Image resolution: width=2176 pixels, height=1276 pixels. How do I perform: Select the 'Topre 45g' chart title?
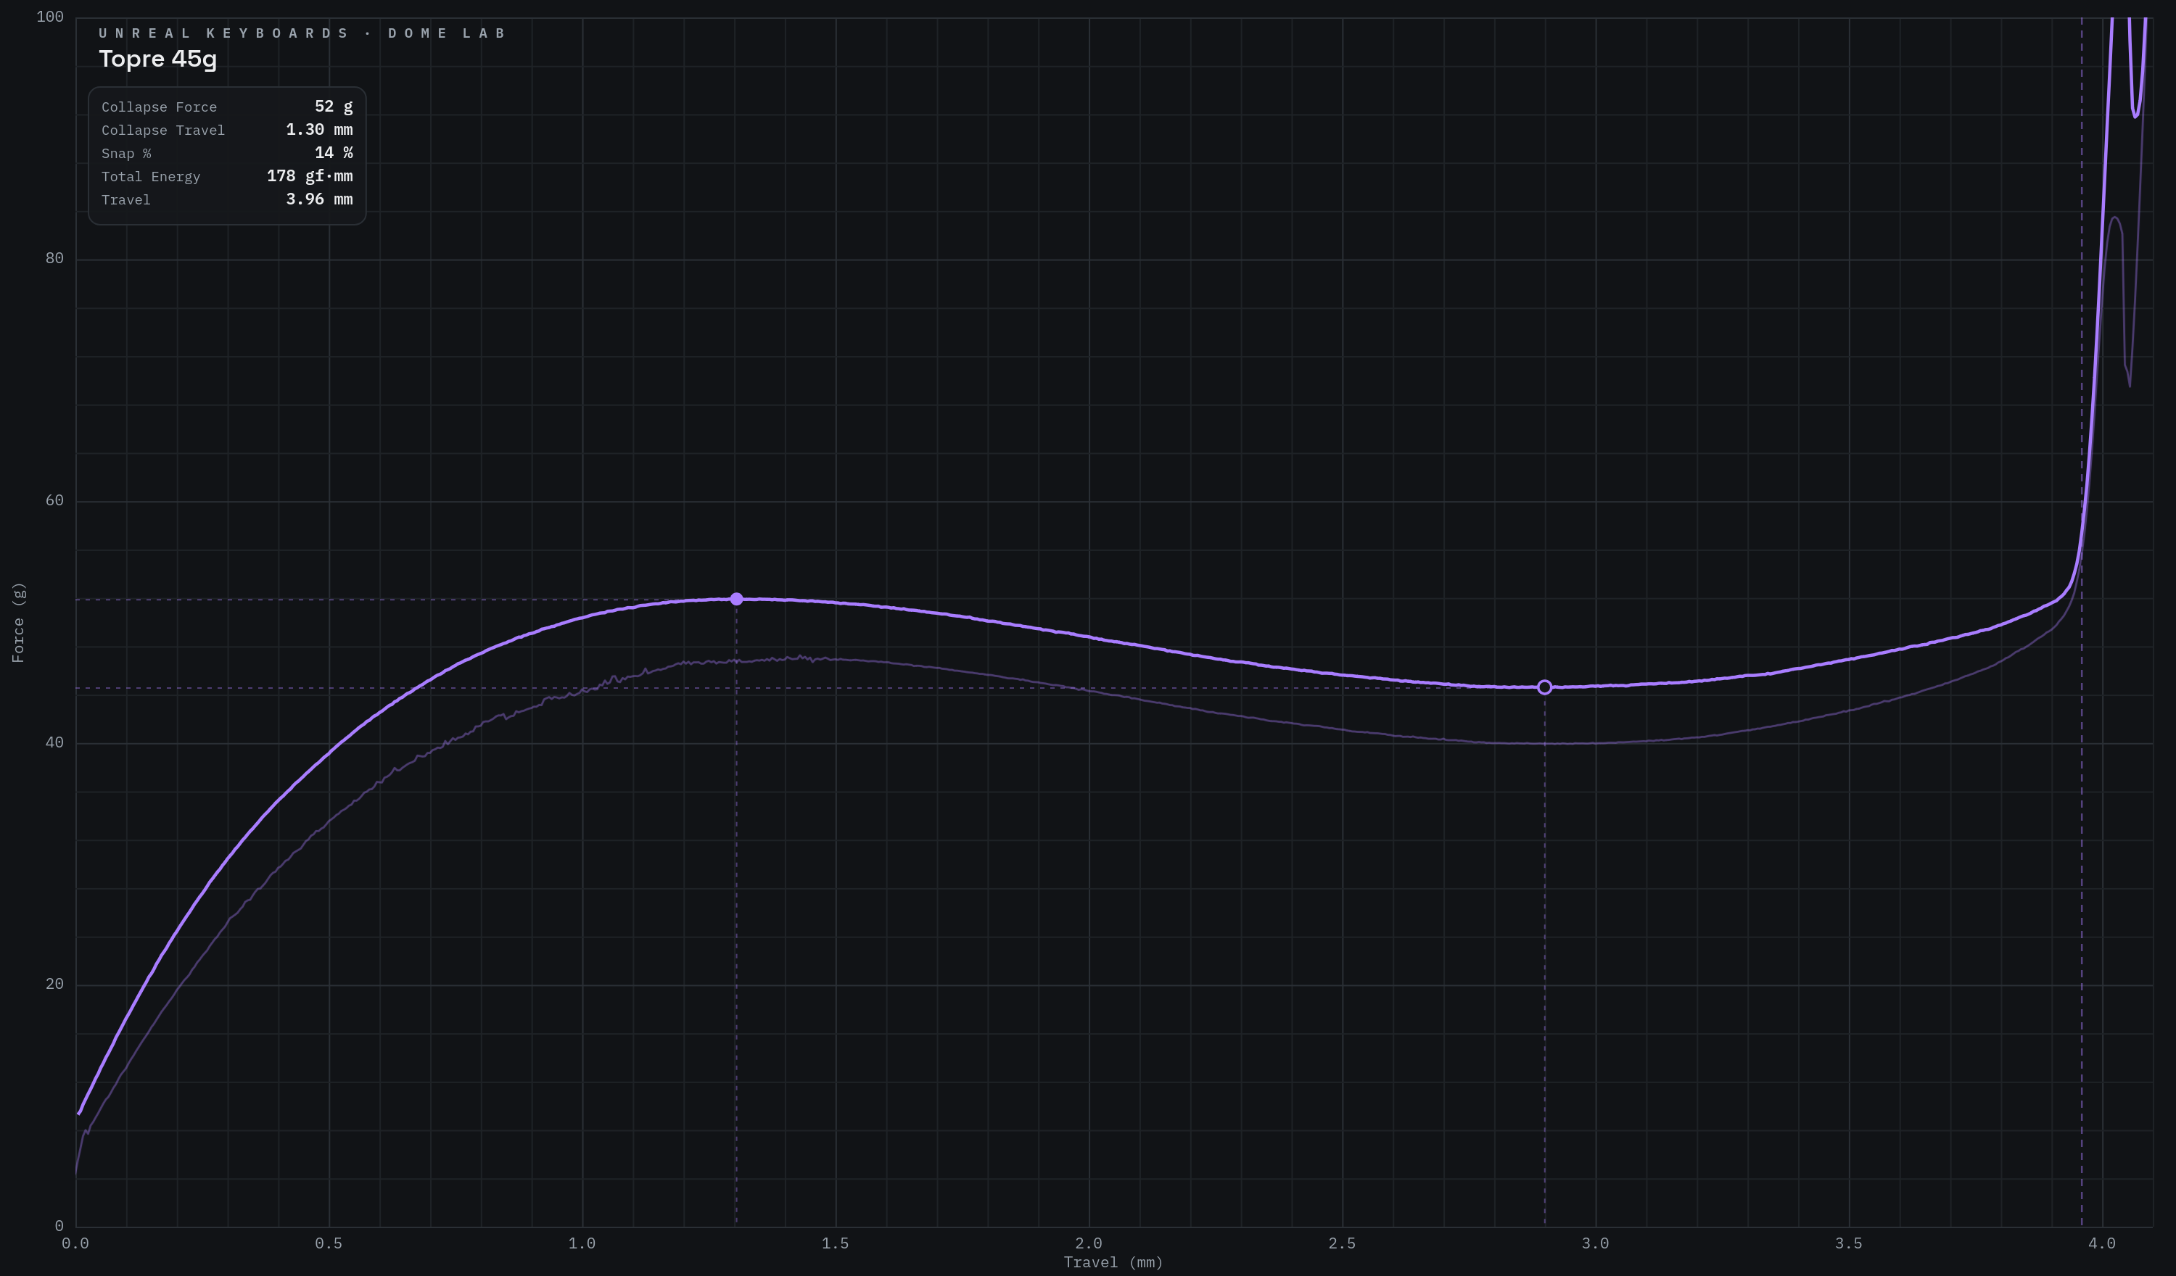tap(158, 59)
